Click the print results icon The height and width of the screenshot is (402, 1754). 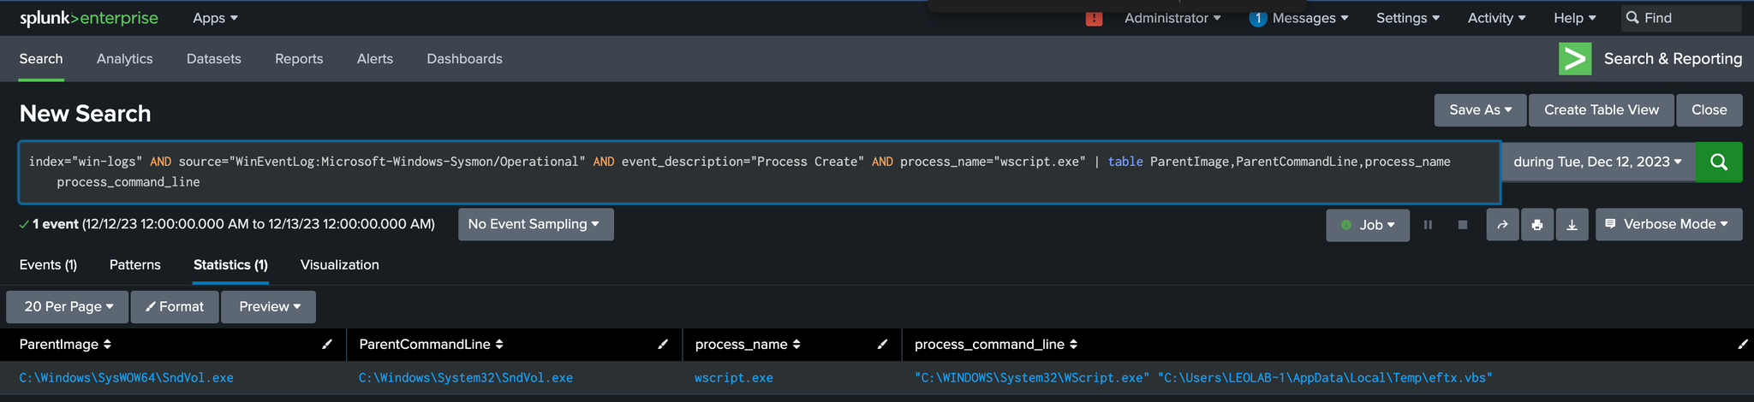[x=1537, y=225]
